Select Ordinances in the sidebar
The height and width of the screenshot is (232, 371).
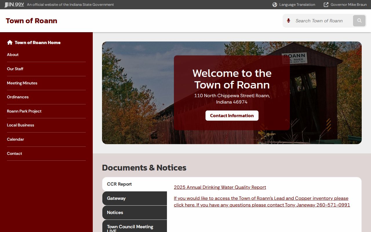46,97
